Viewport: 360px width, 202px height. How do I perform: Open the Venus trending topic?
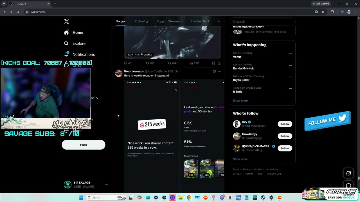pyautogui.click(x=237, y=57)
